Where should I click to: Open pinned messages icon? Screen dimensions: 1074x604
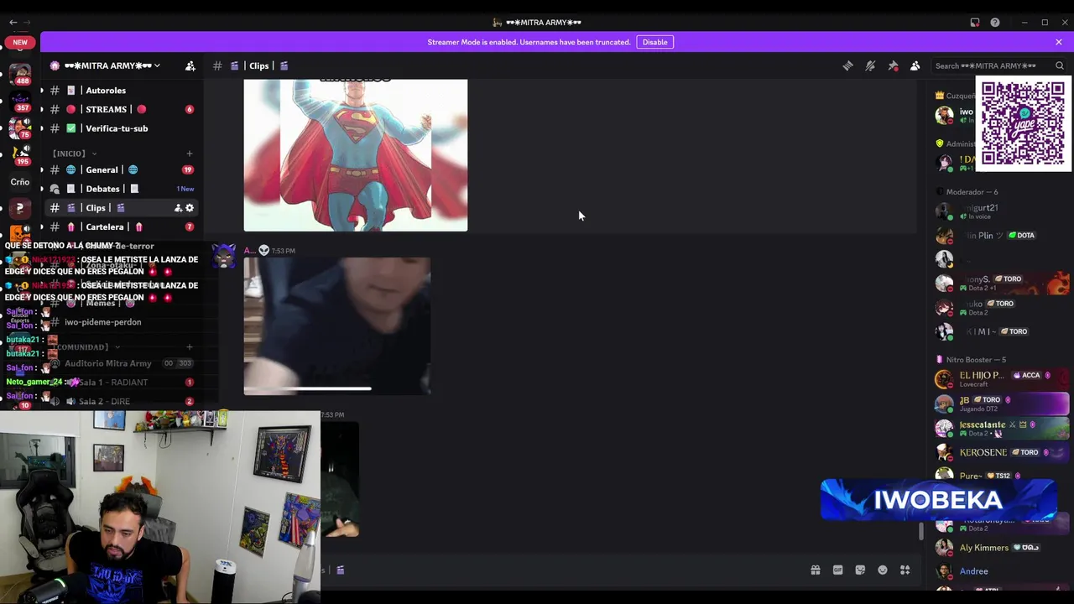893,65
